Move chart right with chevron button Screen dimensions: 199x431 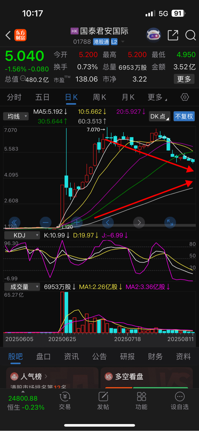click(139, 222)
